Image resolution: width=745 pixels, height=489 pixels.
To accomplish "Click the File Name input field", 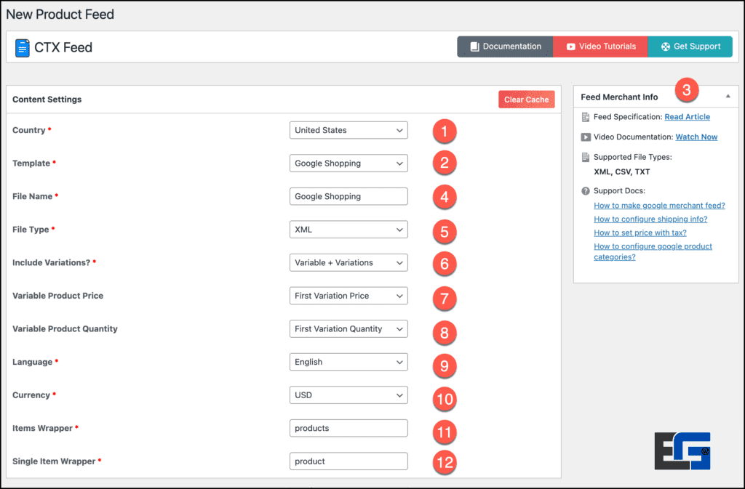I will click(x=348, y=196).
